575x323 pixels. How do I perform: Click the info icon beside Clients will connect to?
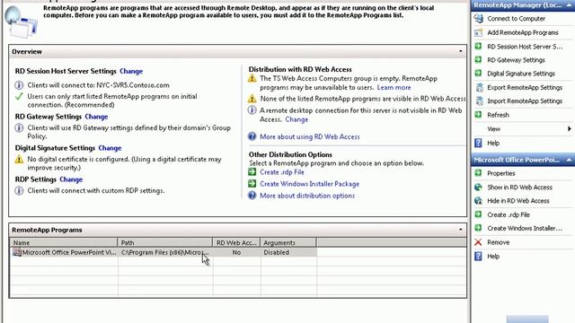point(19,85)
